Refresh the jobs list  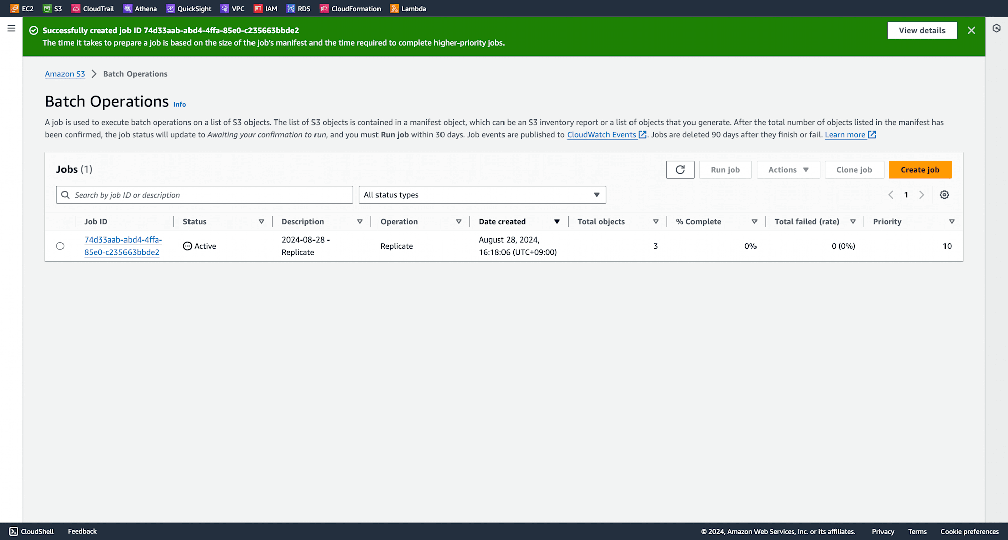click(680, 170)
